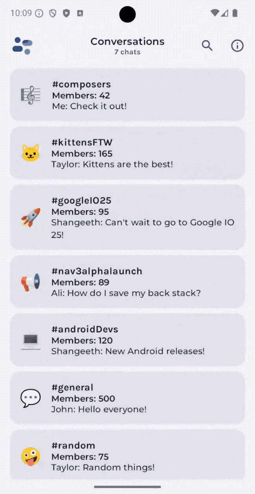
Task: Tap the app logo in top bar
Action: point(22,46)
